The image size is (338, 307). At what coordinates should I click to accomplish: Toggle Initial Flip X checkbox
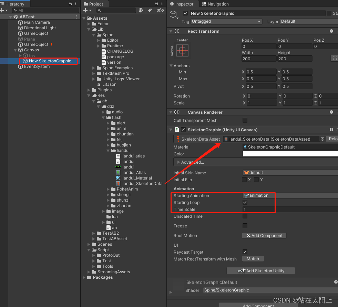point(244,180)
